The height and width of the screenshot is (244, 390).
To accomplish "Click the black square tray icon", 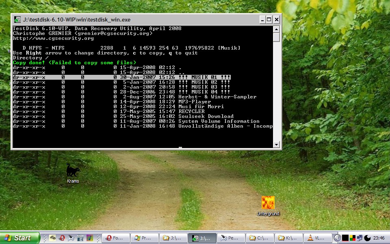I will click(x=345, y=238).
